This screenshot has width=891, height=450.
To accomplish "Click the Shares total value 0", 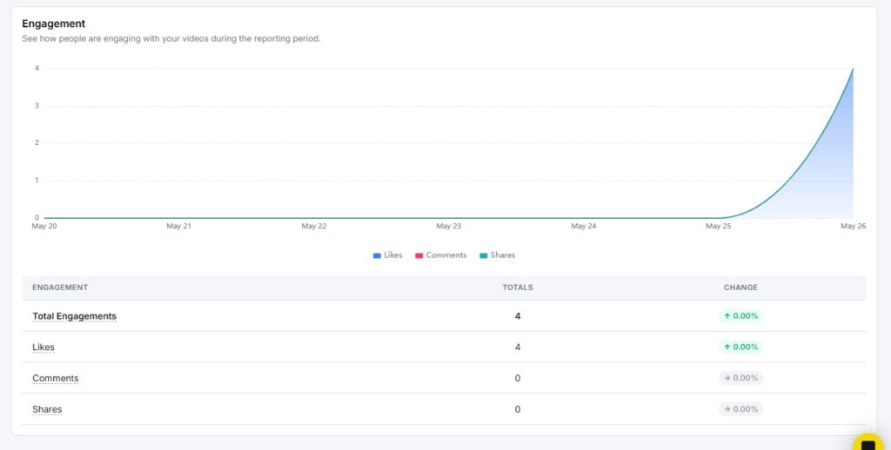I will (518, 409).
